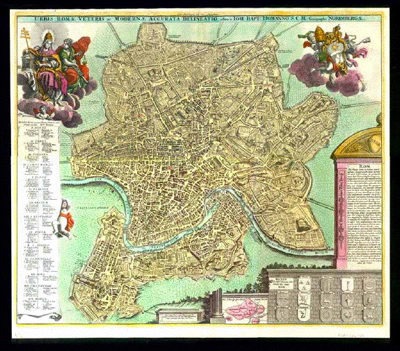
Task: Select the small cherub beneath the pope's clouds
Action: point(44,113)
